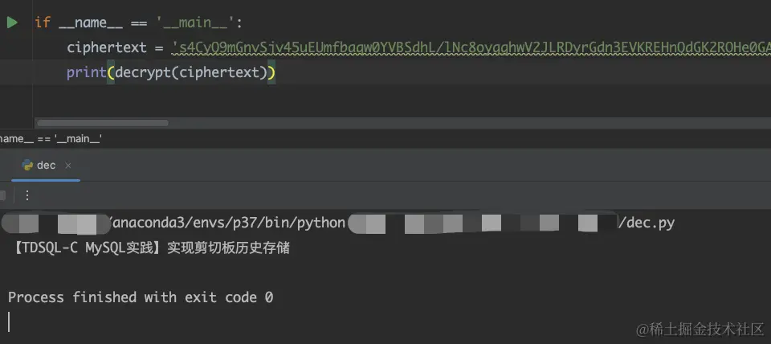Run script via green gutter arrow

click(12, 23)
